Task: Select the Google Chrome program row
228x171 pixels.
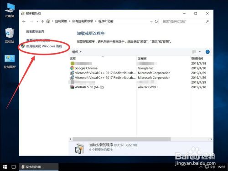Action: (x=140, y=68)
